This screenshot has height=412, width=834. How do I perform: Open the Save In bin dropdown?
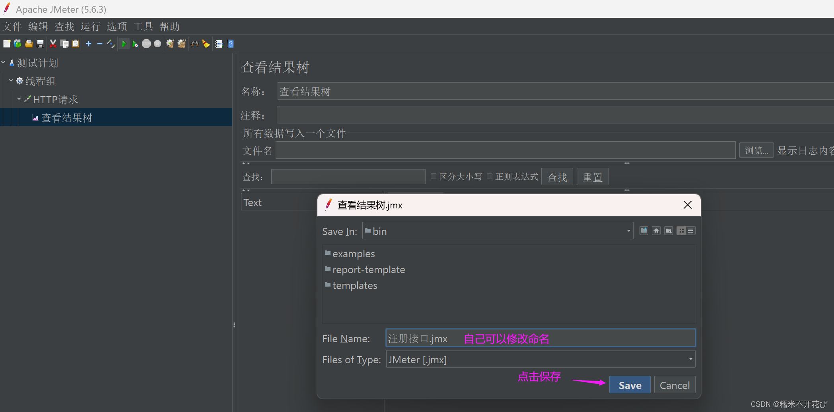point(628,231)
